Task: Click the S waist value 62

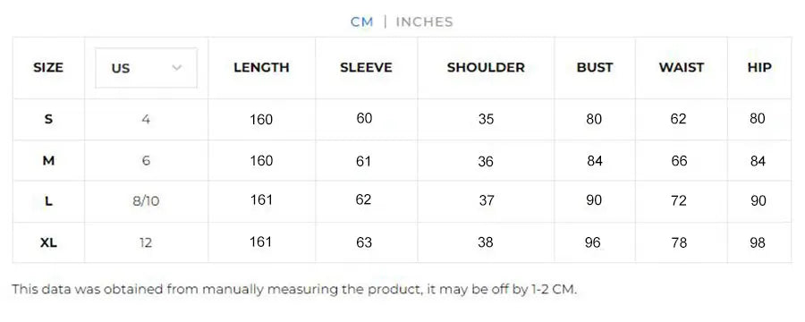Action: (x=678, y=119)
